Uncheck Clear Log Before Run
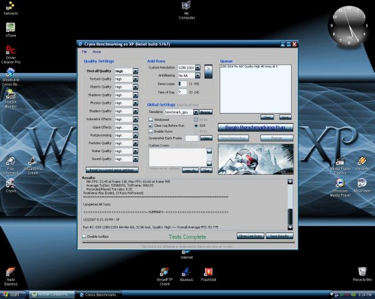The height and width of the screenshot is (299, 375). pos(151,126)
